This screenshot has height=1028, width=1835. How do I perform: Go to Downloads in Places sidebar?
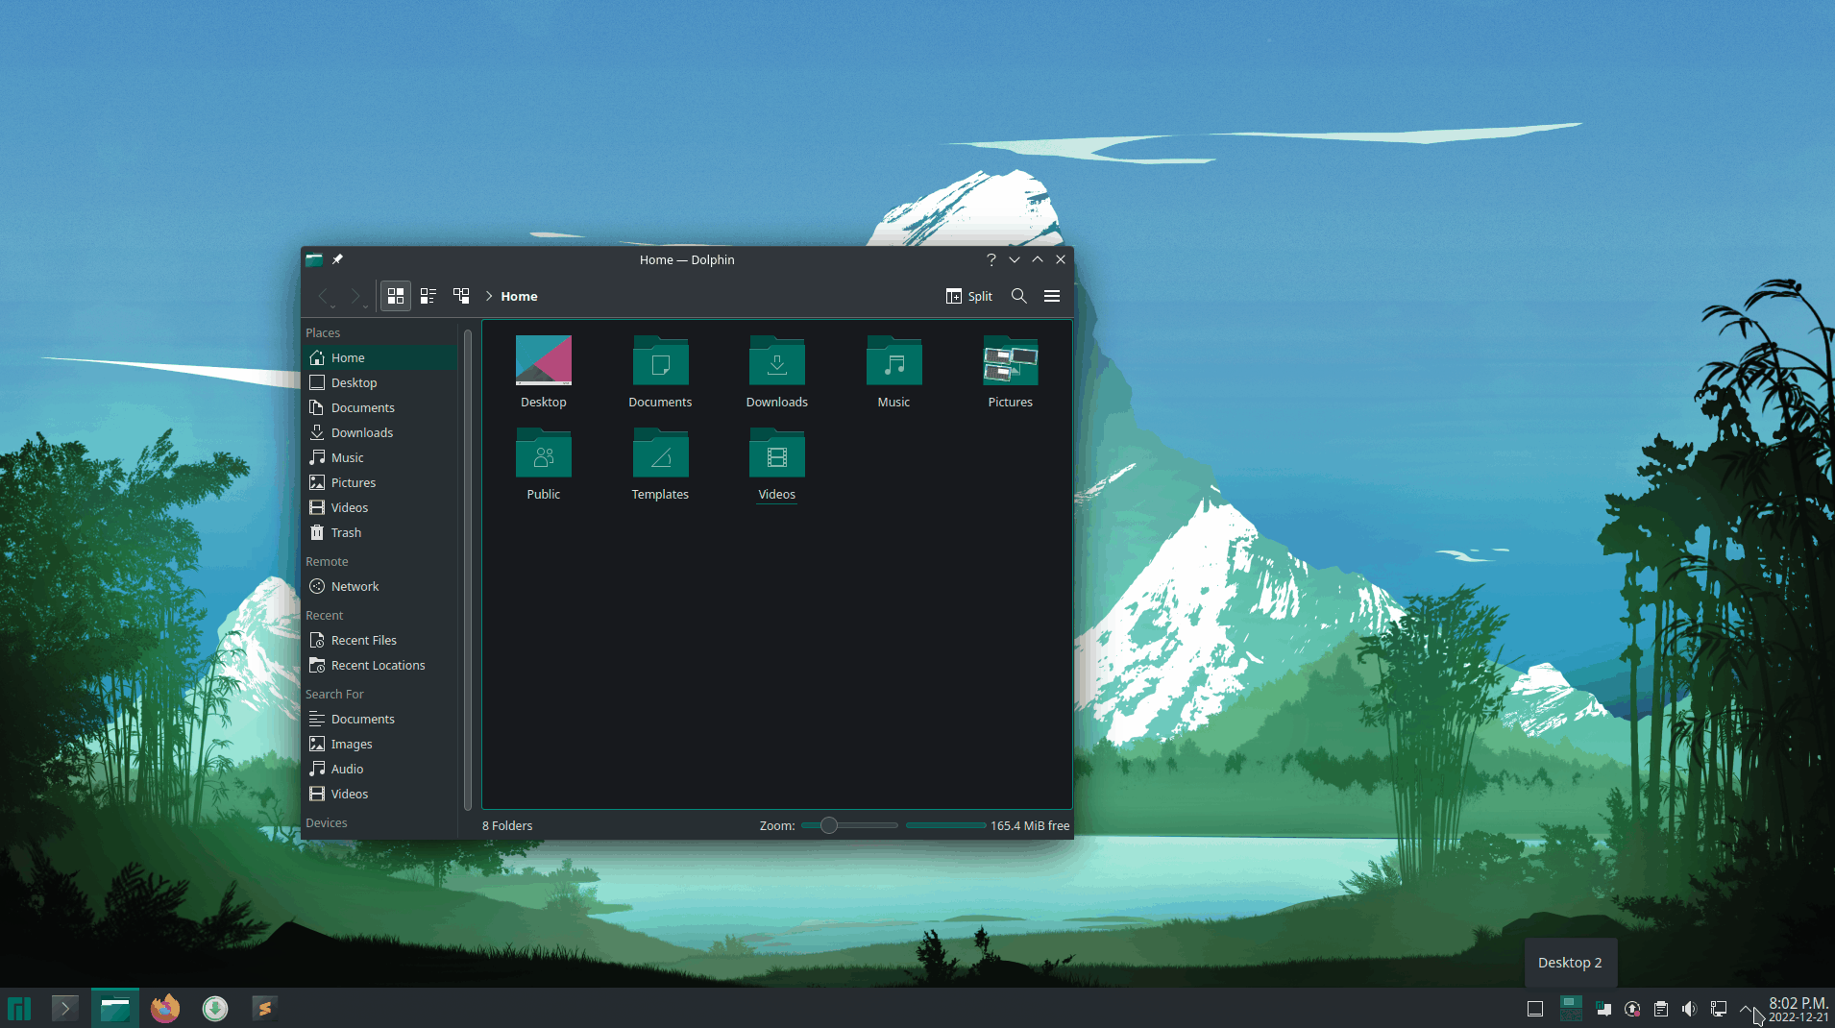[x=380, y=432]
